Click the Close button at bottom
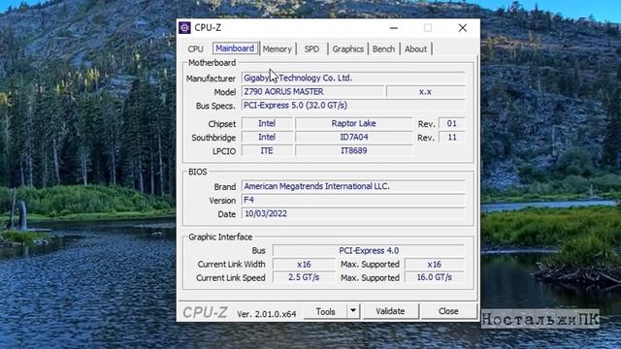The image size is (621, 349). point(448,311)
